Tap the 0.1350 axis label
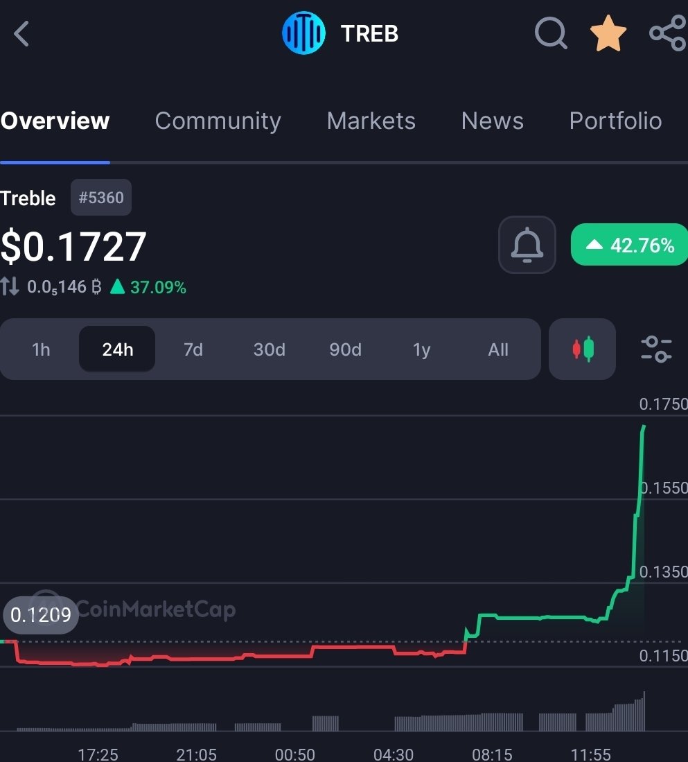The image size is (688, 762). tap(663, 571)
